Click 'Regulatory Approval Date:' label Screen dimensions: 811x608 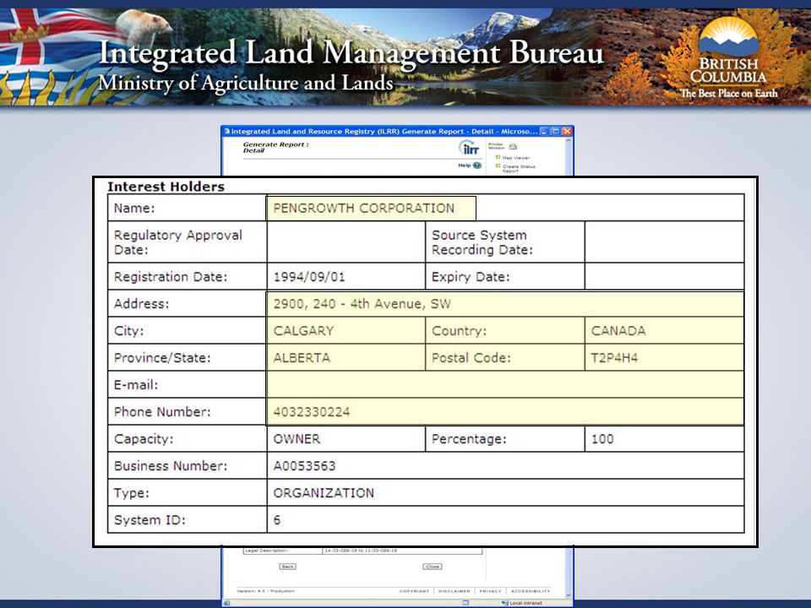click(178, 242)
